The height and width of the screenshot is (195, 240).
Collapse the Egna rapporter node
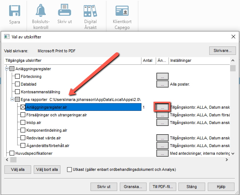[x=12, y=100]
